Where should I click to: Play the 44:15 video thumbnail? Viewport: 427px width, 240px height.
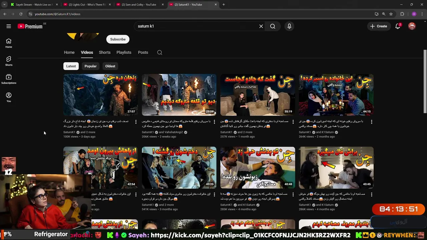(336, 95)
